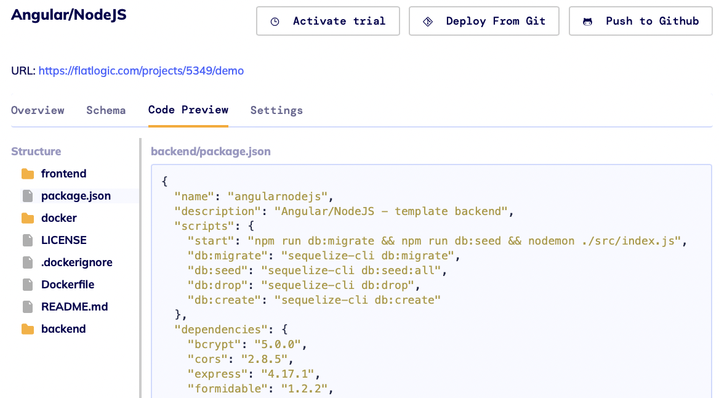Open the LICENSE file
The width and height of the screenshot is (719, 398).
[x=64, y=240]
